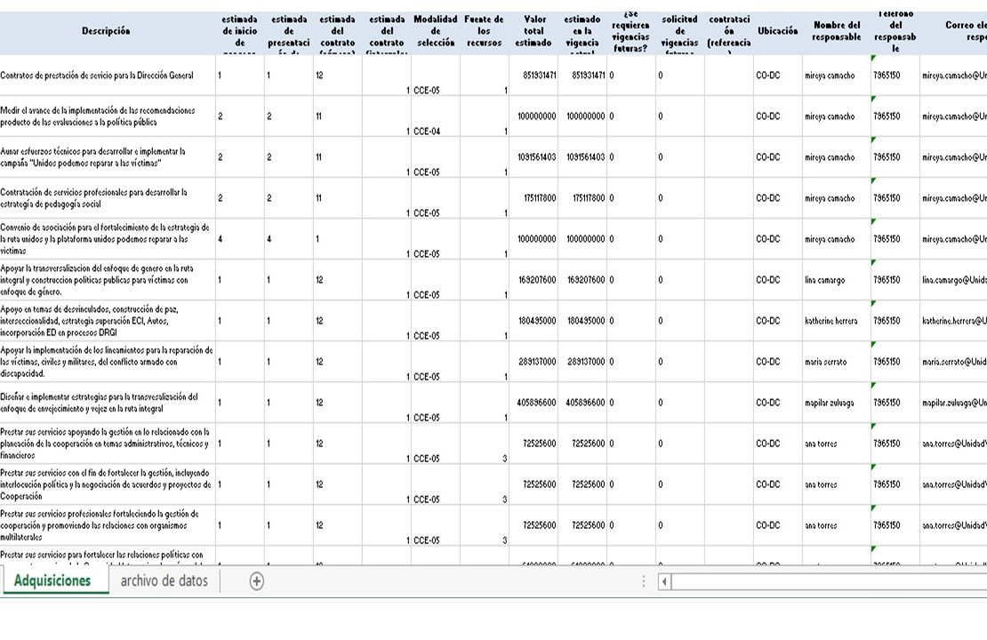This screenshot has height=640, width=987.
Task: Click the horizontal scrollbar track
Action: click(829, 581)
